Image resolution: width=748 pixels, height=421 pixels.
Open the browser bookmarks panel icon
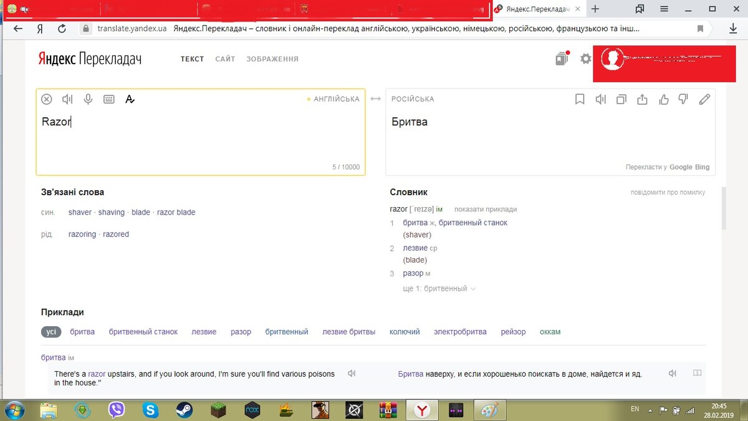tap(640, 9)
